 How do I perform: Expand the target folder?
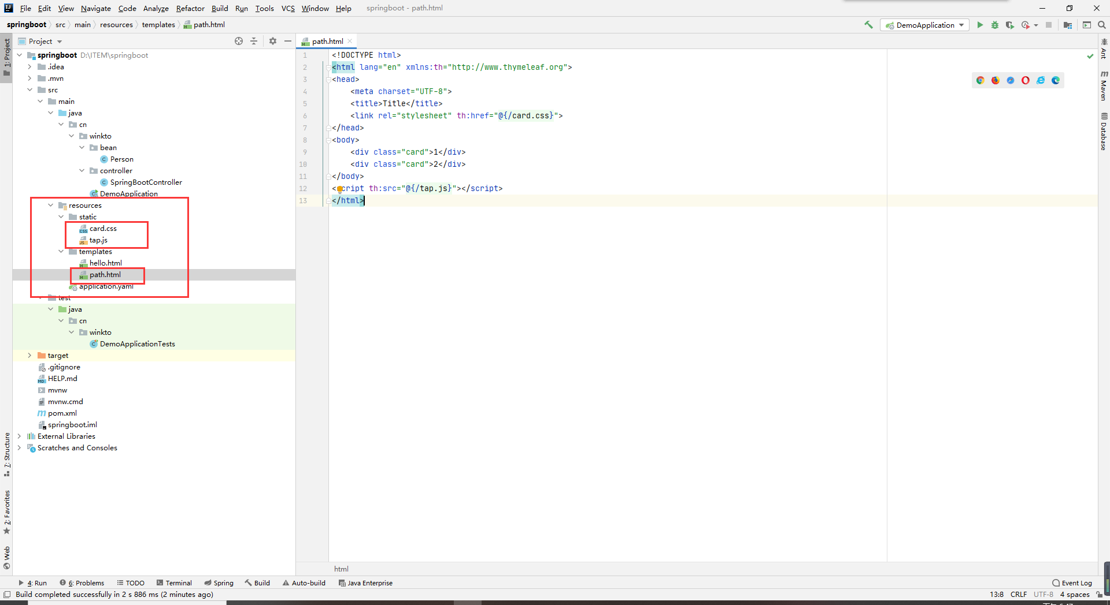click(x=29, y=356)
